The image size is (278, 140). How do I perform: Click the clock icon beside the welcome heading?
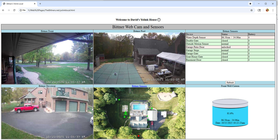(x=159, y=20)
